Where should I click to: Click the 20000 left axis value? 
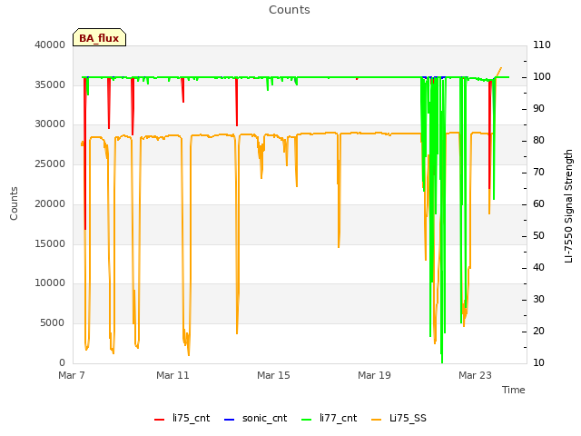point(50,203)
